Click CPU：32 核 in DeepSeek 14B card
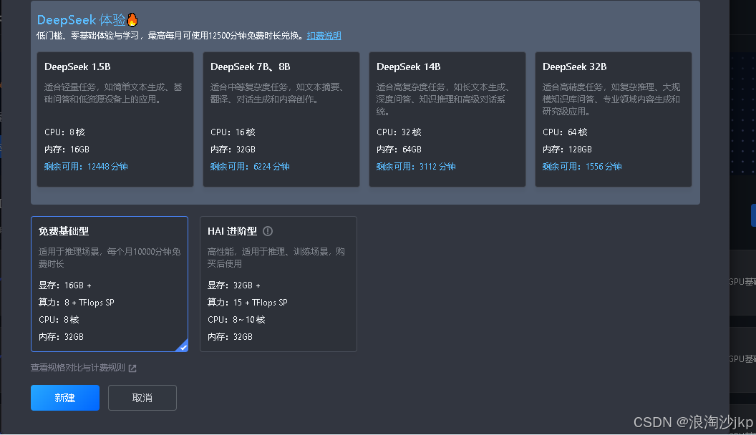Viewport: 756px width, 435px height. point(399,132)
